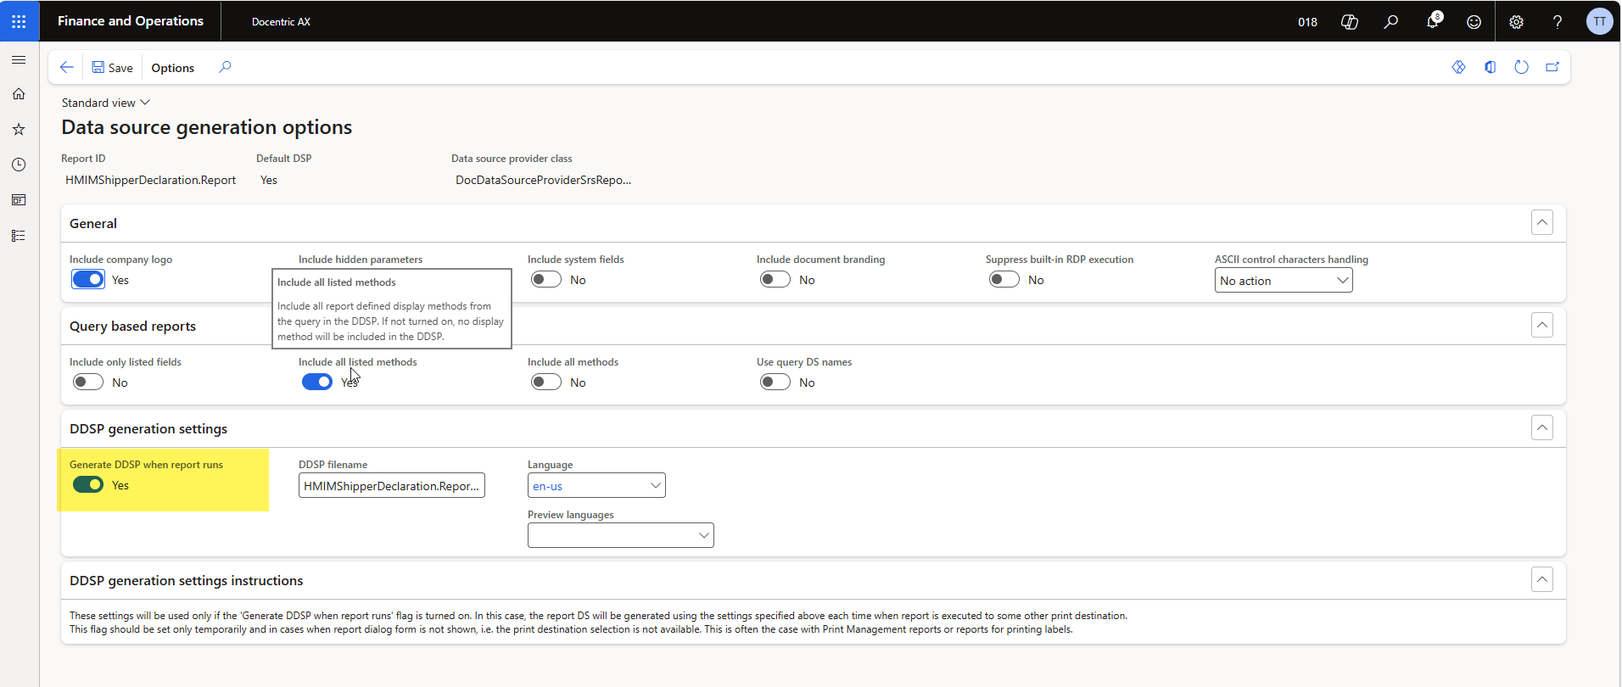Disable Generate DDSP when report runs

coord(88,484)
